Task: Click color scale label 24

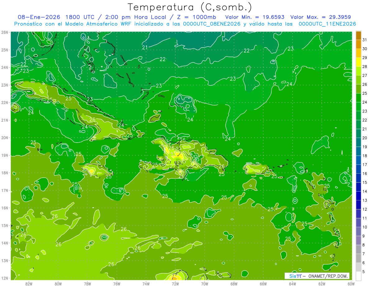Action: pyautogui.click(x=365, y=102)
